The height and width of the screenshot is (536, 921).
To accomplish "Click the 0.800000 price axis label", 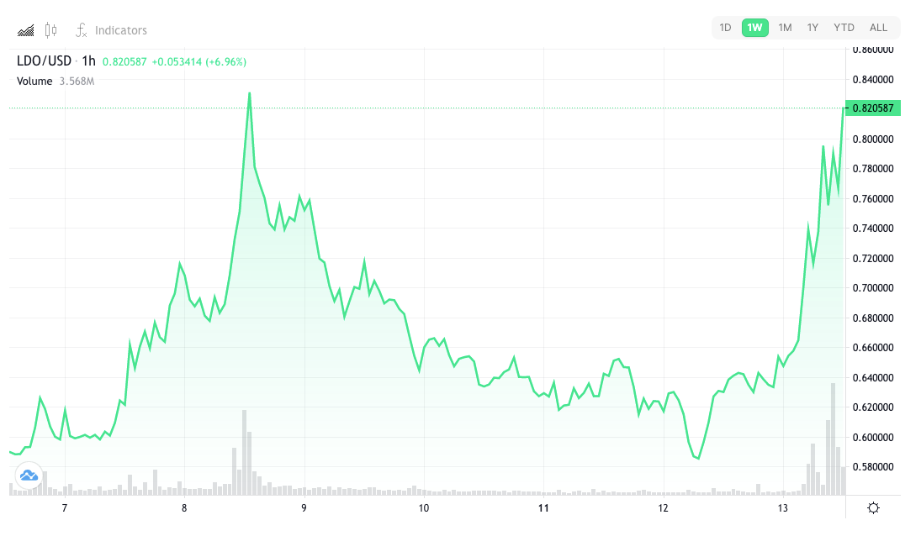I will [873, 139].
